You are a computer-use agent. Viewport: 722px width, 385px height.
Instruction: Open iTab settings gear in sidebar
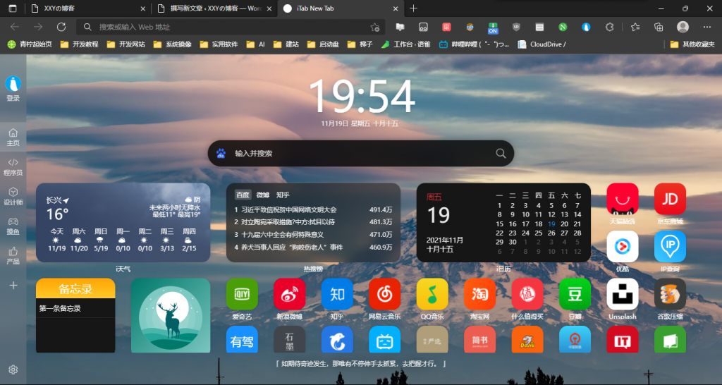pyautogui.click(x=13, y=369)
